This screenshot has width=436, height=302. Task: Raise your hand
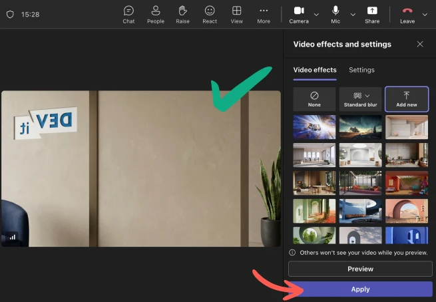point(182,15)
